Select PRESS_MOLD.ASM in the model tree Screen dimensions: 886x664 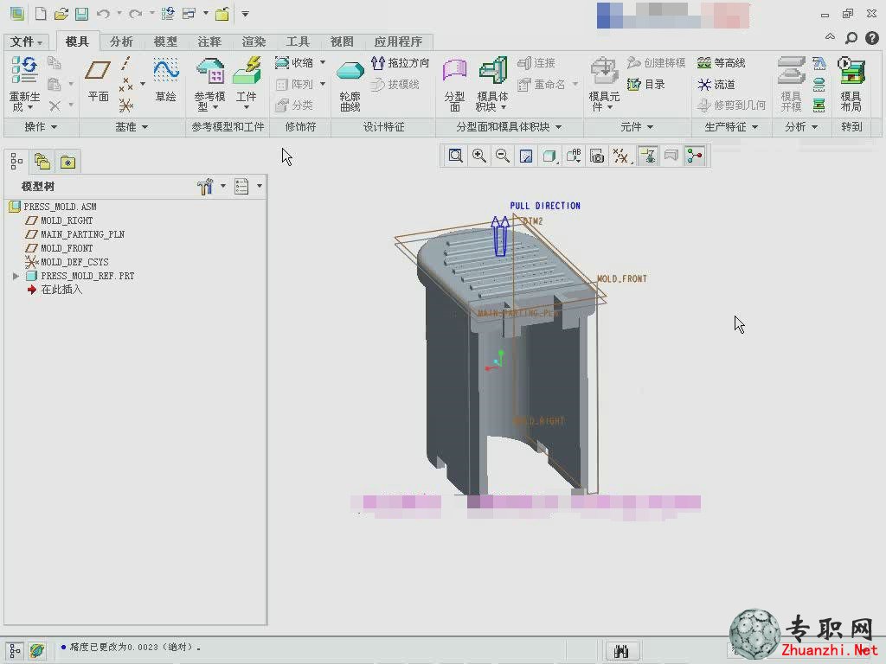click(x=60, y=207)
